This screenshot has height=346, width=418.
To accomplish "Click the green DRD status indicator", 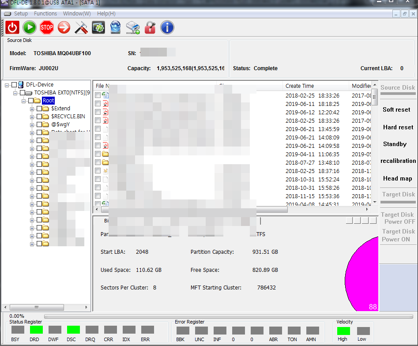I will 36,330.
